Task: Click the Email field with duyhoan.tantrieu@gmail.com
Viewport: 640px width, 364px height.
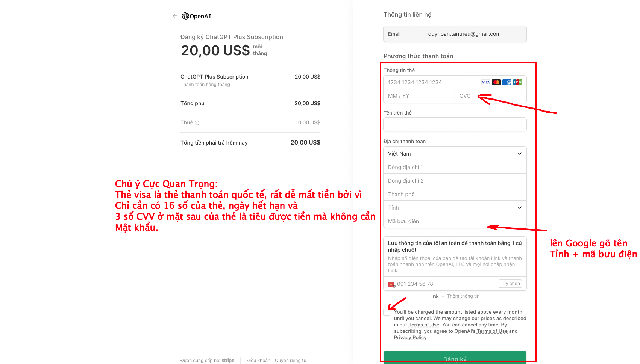Action: tap(455, 34)
